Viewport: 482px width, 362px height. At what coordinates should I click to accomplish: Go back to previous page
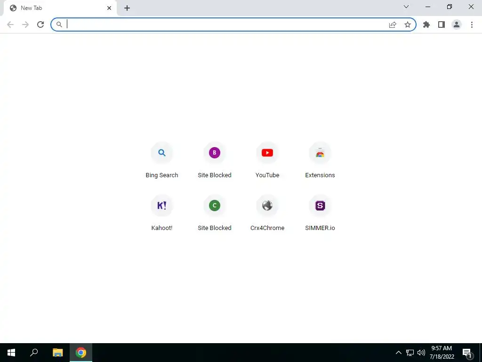click(x=10, y=25)
